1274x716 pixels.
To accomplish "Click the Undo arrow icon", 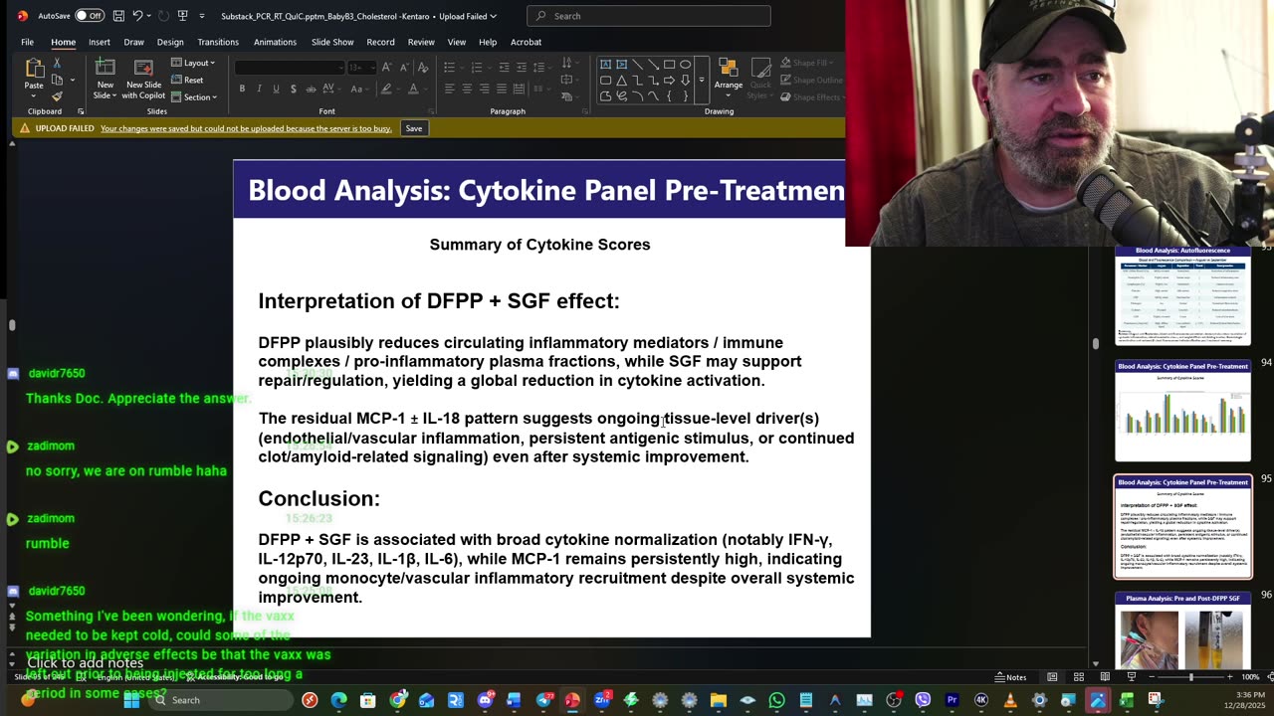I will [x=137, y=16].
